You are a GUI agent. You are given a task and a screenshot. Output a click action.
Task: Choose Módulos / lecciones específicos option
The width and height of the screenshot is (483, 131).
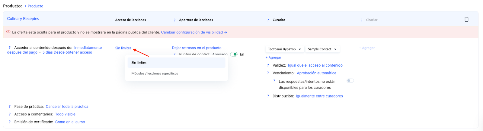pos(155,73)
